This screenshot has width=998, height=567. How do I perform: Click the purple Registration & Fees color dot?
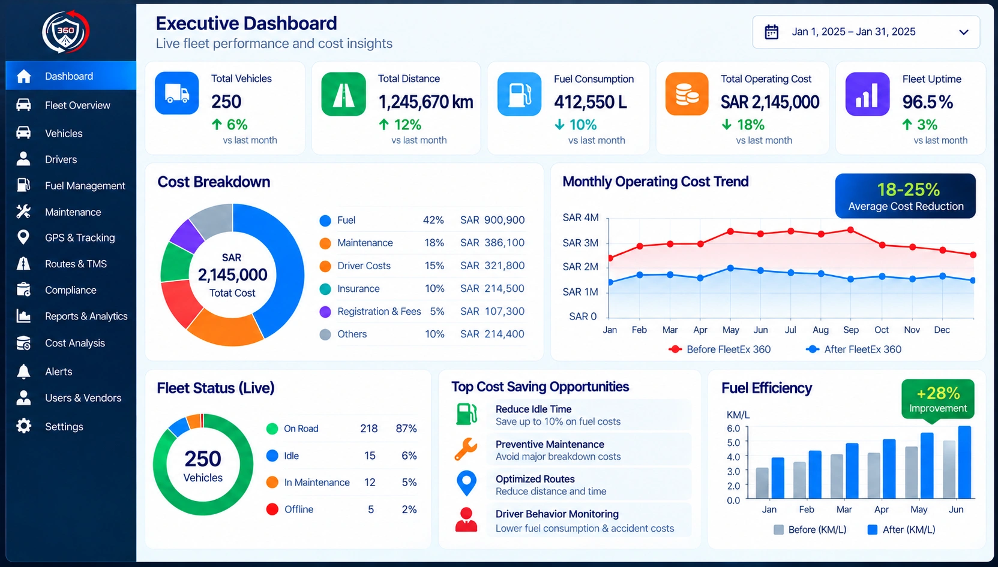[x=325, y=312]
